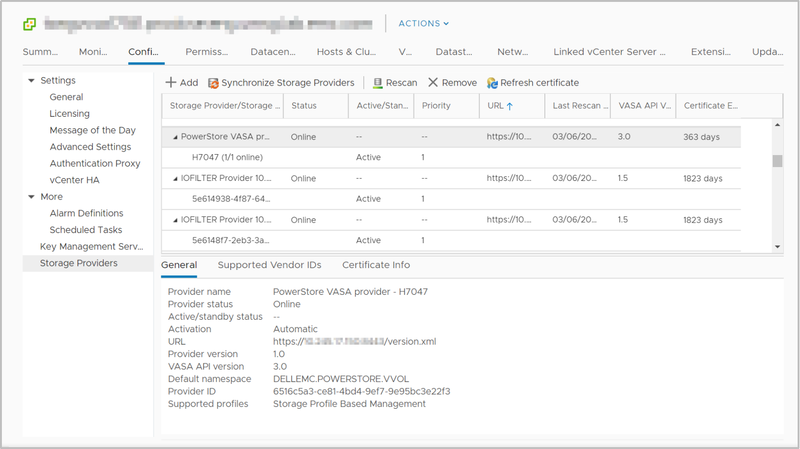Click the URL column sort arrow
This screenshot has width=800, height=449.
510,106
